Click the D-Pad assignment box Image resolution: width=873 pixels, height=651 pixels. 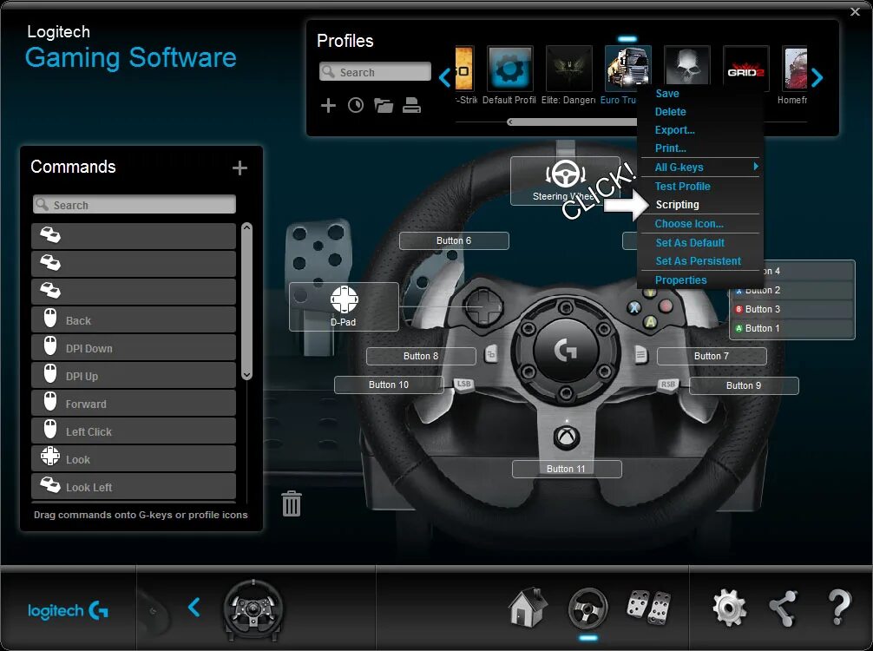coord(344,306)
